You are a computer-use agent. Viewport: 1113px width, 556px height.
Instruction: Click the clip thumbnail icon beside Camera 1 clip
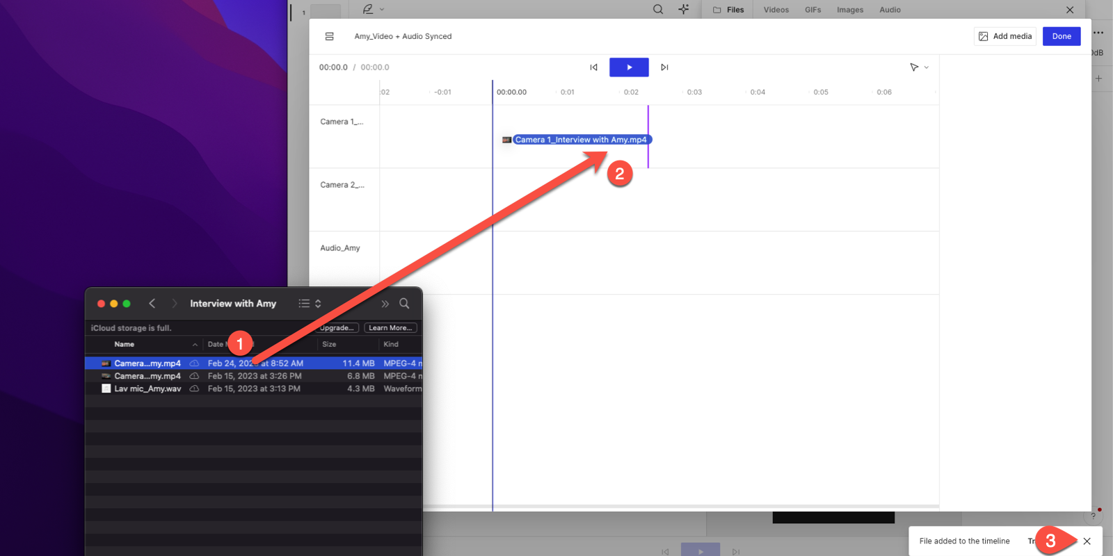[506, 140]
